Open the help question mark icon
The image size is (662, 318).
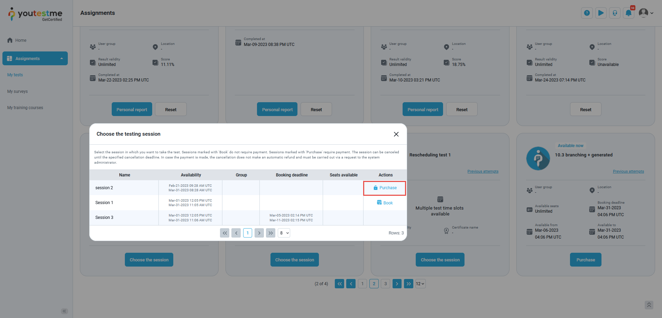pos(587,13)
